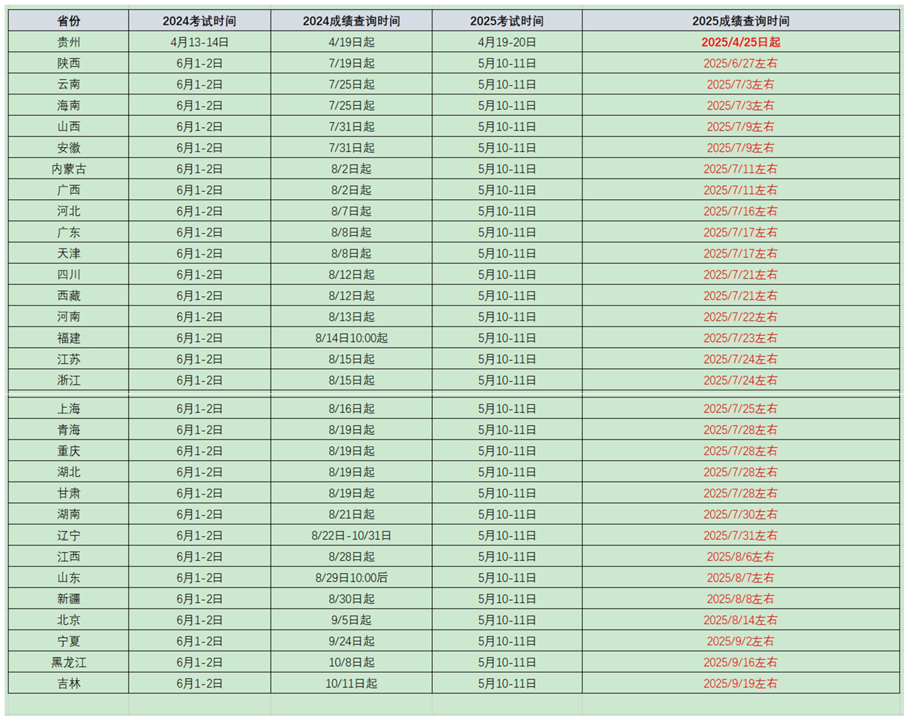Click the 内蒙古 province cell
The height and width of the screenshot is (722, 910).
click(69, 169)
